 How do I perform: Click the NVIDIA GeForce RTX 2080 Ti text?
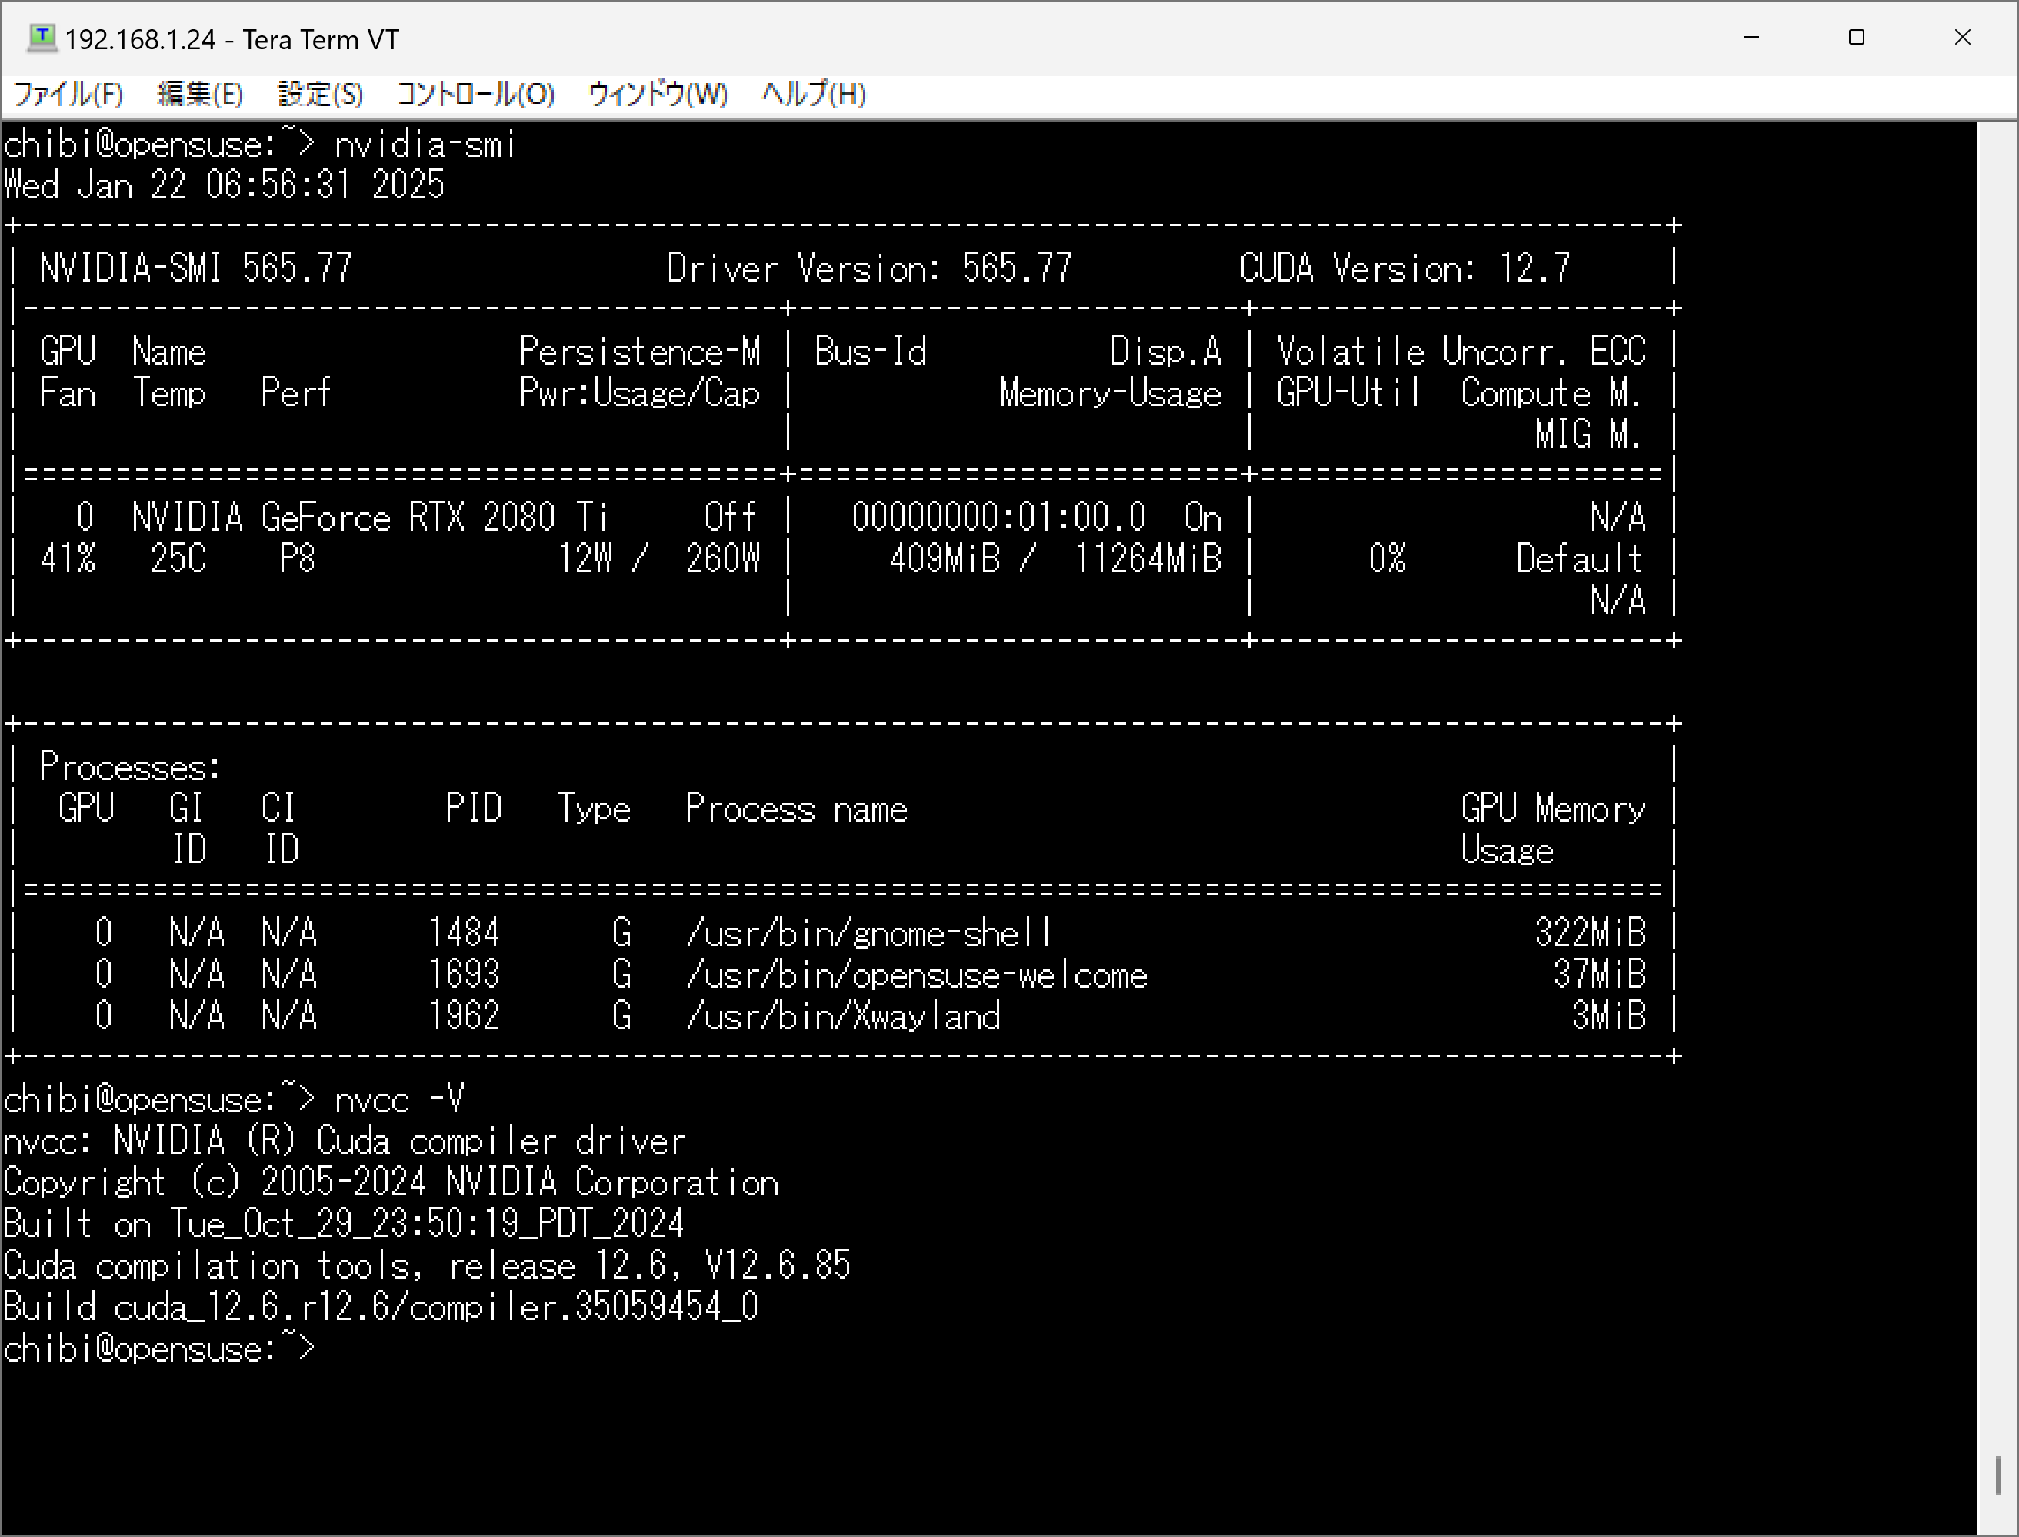coord(370,517)
